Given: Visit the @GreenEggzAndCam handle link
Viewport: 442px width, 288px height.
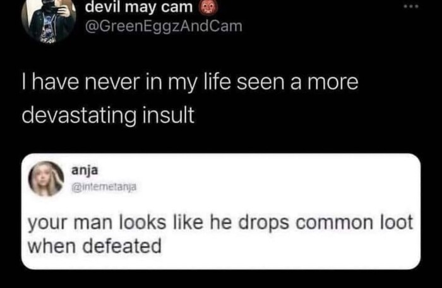Looking at the screenshot, I should (x=163, y=28).
